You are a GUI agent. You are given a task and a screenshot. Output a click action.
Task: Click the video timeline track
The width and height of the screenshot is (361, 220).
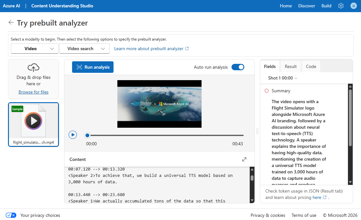pyautogui.click(x=165, y=135)
